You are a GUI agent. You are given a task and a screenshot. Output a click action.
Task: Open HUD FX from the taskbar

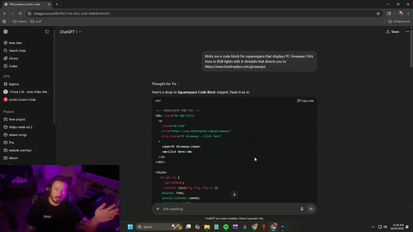[x=235, y=227]
